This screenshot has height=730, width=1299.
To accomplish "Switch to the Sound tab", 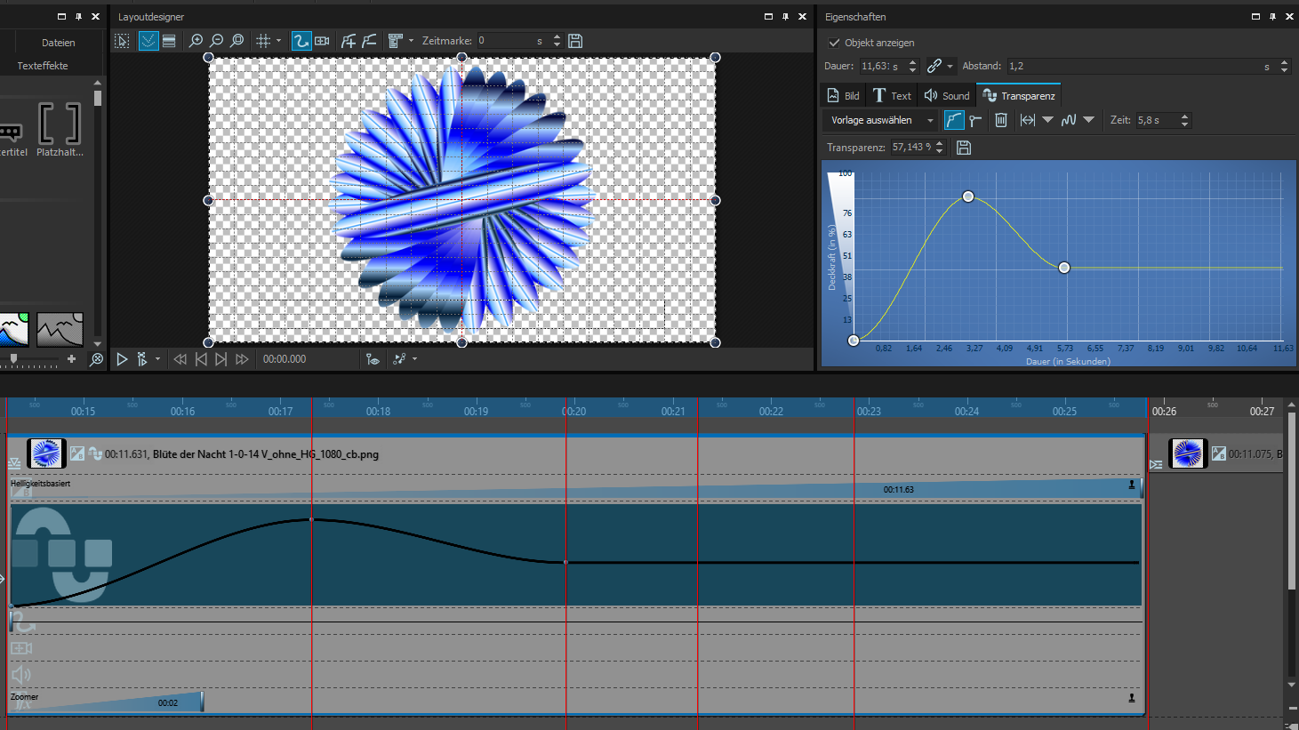I will 947,96.
